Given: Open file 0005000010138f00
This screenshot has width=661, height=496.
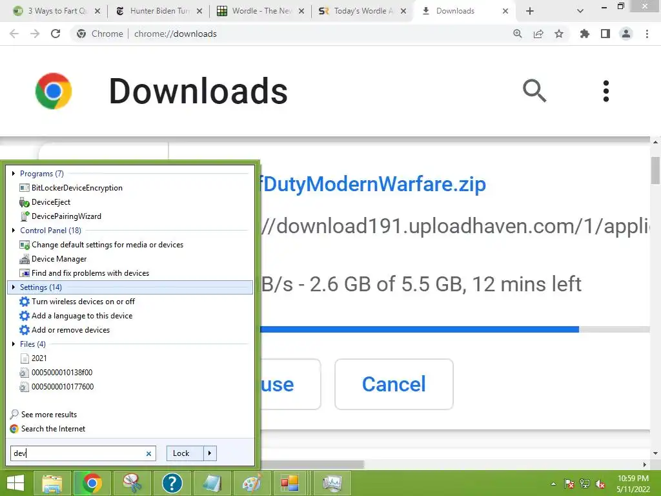Looking at the screenshot, I should click(x=61, y=373).
